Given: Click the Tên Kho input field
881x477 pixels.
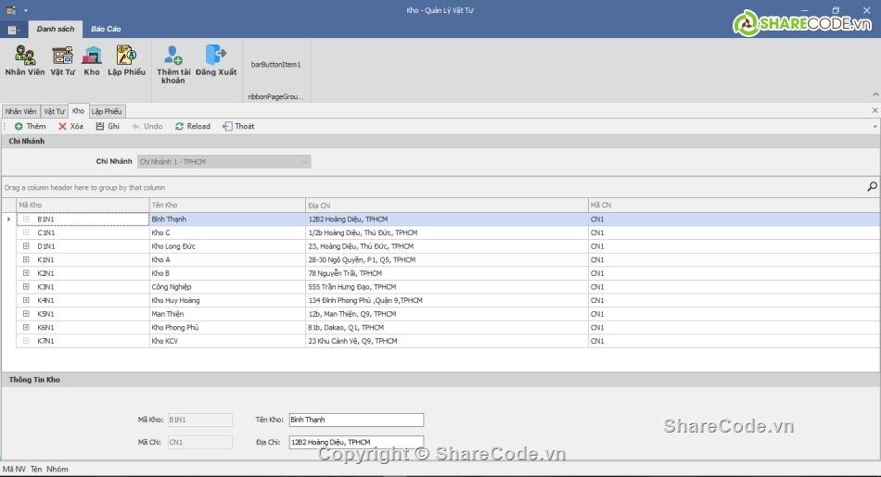Looking at the screenshot, I should coord(356,420).
